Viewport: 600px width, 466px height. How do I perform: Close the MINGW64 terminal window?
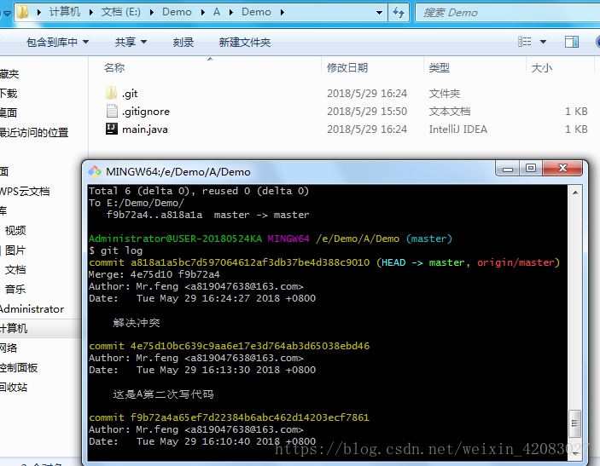point(562,169)
